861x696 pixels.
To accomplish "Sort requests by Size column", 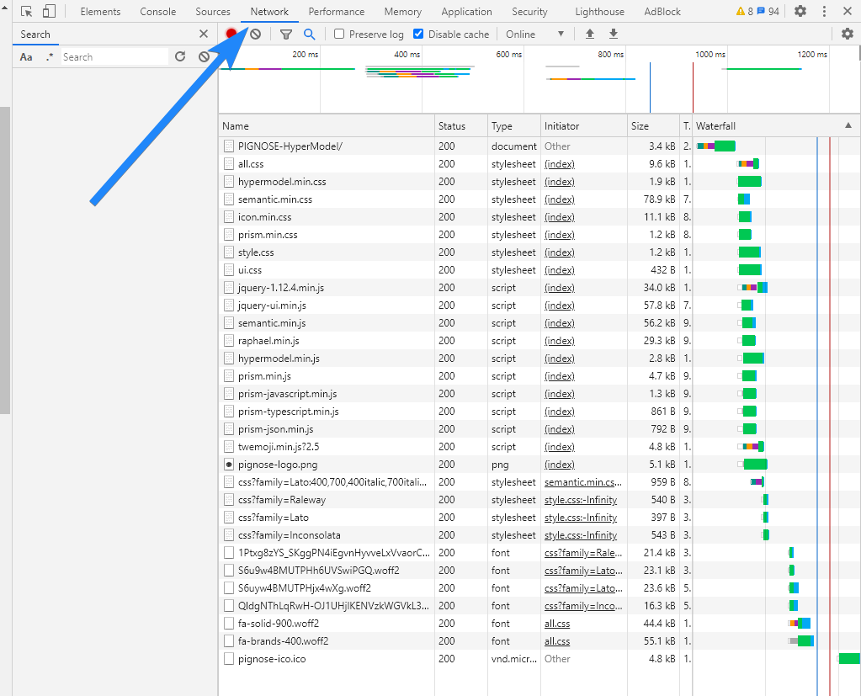I will (x=653, y=126).
